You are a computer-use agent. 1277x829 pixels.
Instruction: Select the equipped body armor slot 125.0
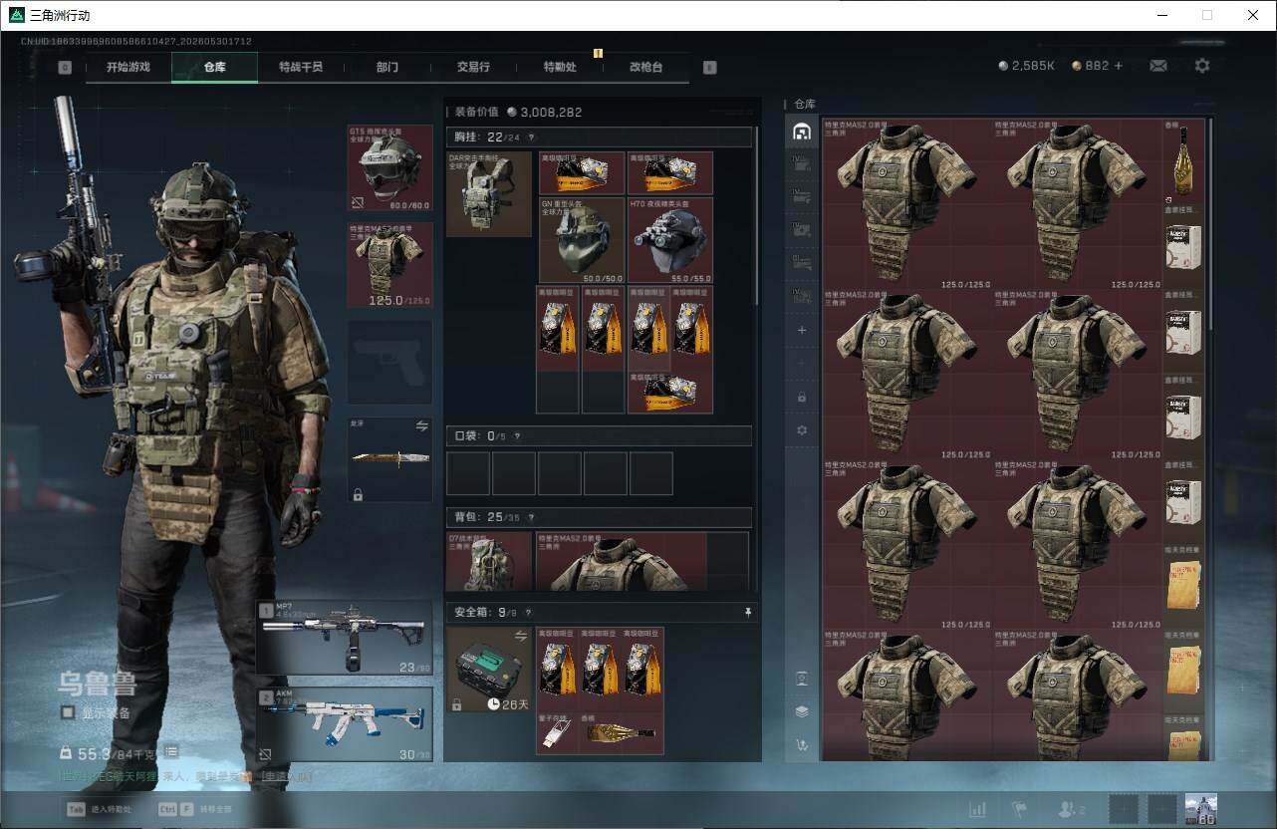point(389,265)
